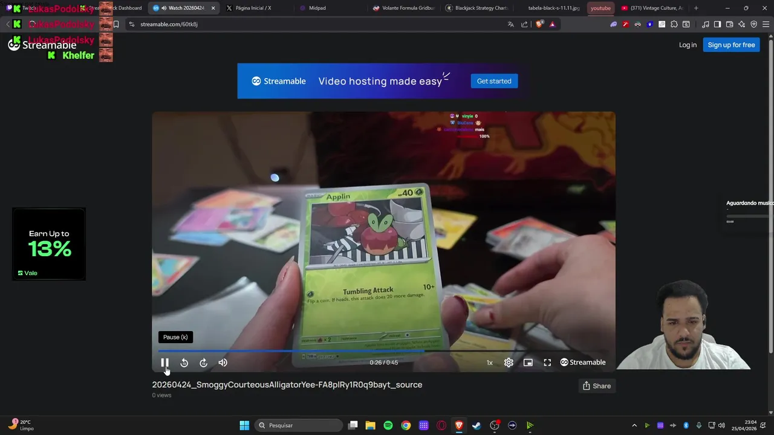Open Task View in the taskbar

353,425
